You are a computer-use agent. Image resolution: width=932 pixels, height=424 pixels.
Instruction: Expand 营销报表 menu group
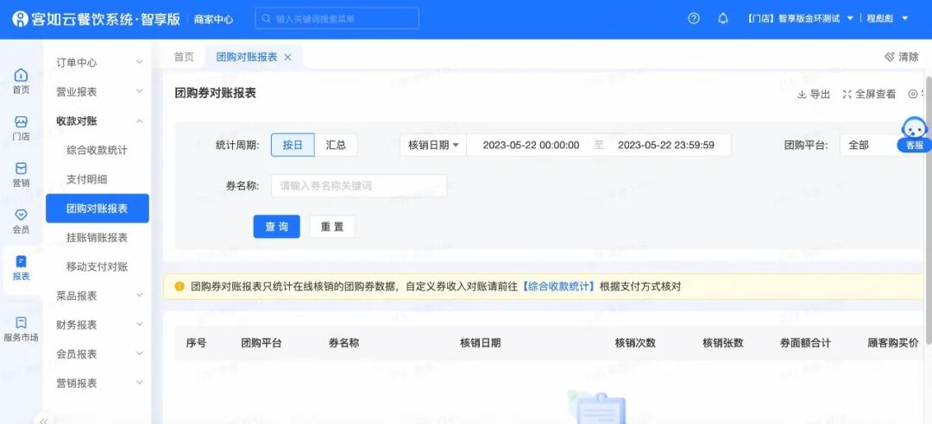(x=99, y=383)
